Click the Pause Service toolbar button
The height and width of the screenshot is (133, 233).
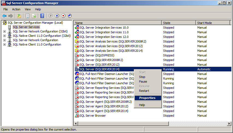pos(57,16)
